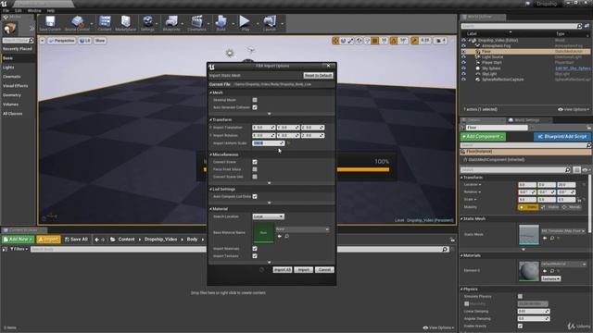
Task: Toggle the Import Materials checkbox
Action: pos(255,249)
